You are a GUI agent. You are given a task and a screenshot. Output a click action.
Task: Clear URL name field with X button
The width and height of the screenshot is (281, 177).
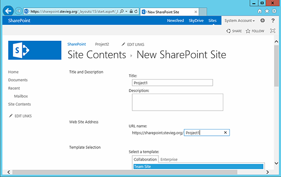tap(225, 132)
